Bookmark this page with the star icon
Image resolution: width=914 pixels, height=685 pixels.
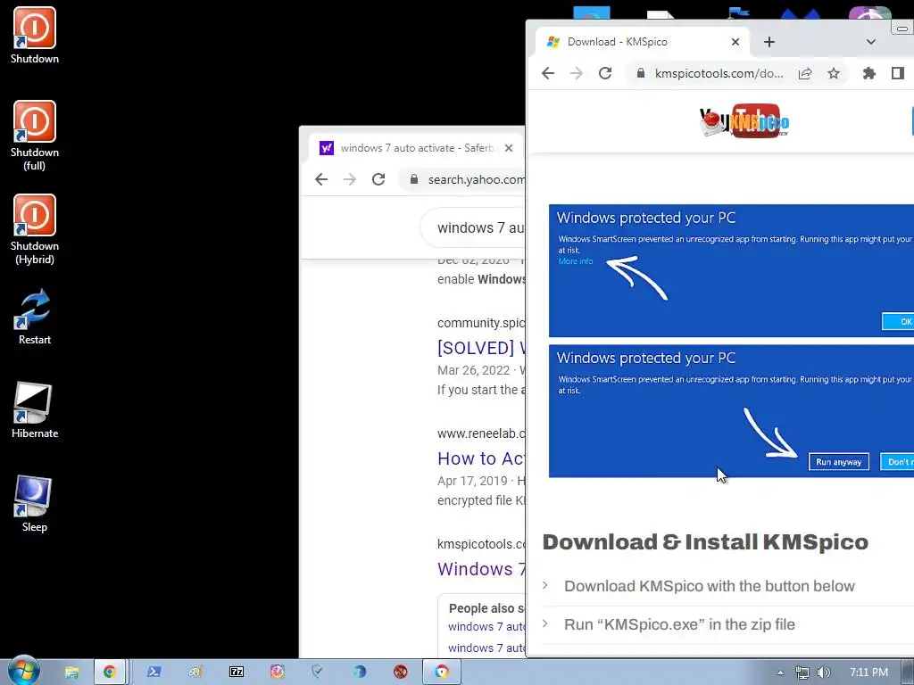tap(834, 73)
